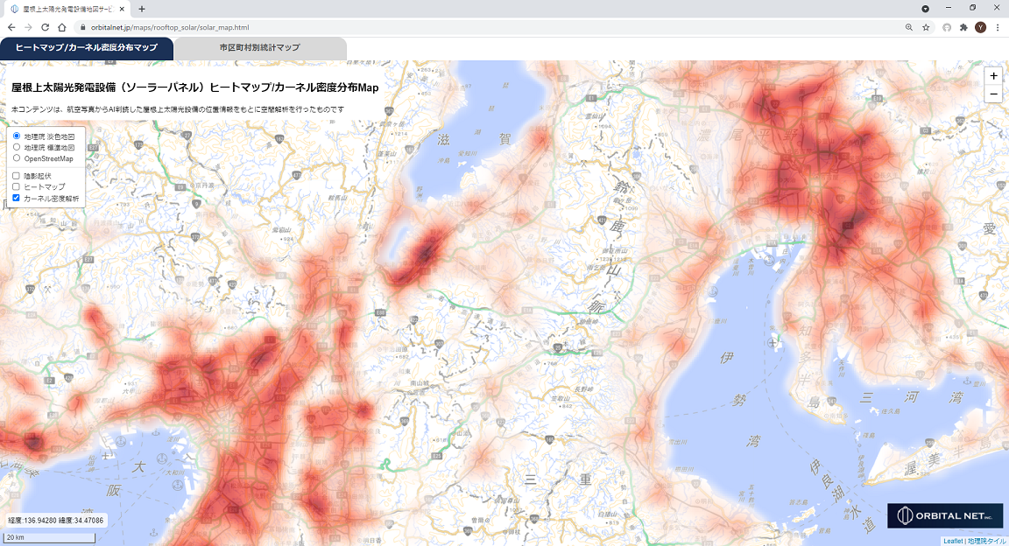The height and width of the screenshot is (546, 1009).
Task: Enable the ヒートマップ layer checkbox
Action: (17, 187)
